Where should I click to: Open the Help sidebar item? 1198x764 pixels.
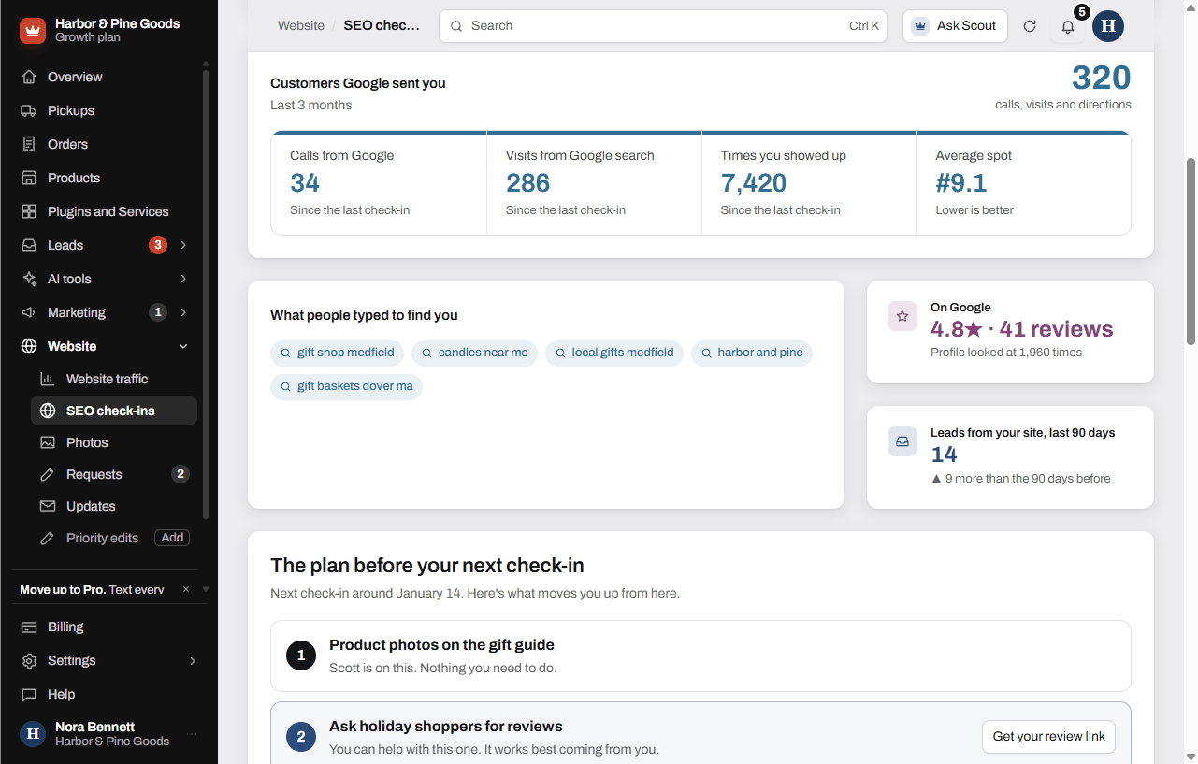[108, 694]
